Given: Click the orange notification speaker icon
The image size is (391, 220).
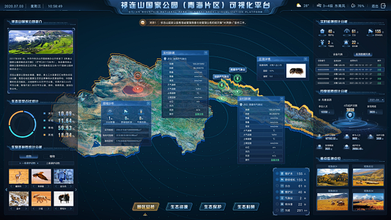Looking at the screenshot, I should [x=143, y=23].
